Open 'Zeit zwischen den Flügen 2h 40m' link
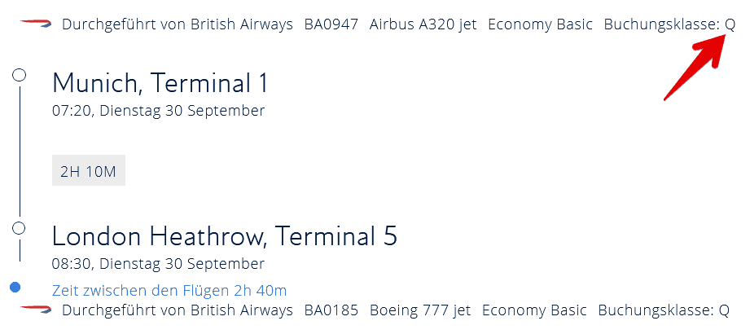The height and width of the screenshot is (334, 750). (x=169, y=290)
